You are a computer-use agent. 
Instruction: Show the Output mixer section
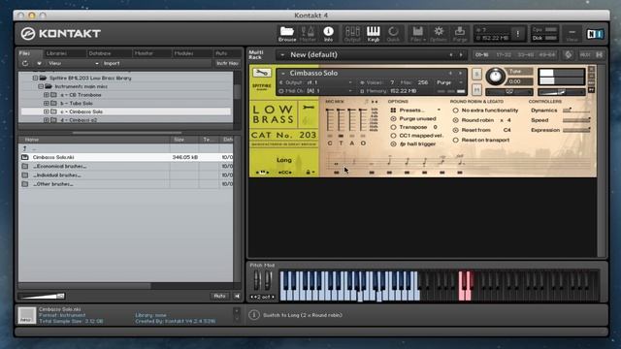352,34
